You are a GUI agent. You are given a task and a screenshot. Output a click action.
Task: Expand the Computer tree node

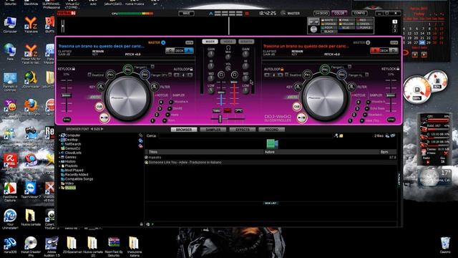pyautogui.click(x=59, y=135)
